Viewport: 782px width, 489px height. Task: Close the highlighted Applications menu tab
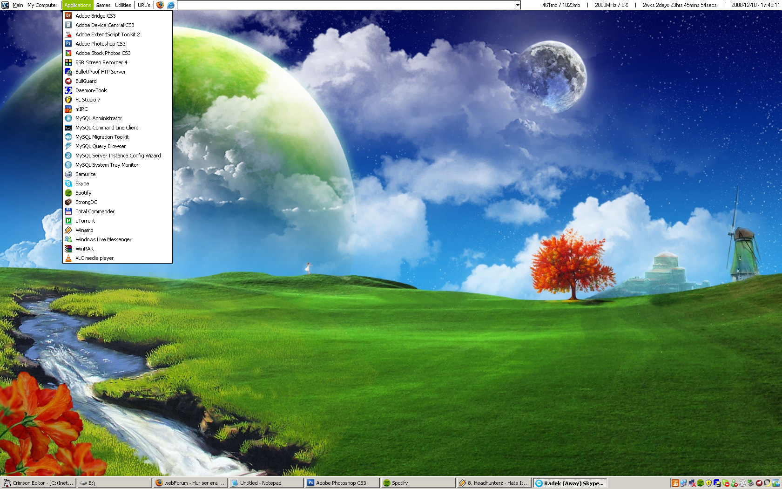(x=78, y=5)
